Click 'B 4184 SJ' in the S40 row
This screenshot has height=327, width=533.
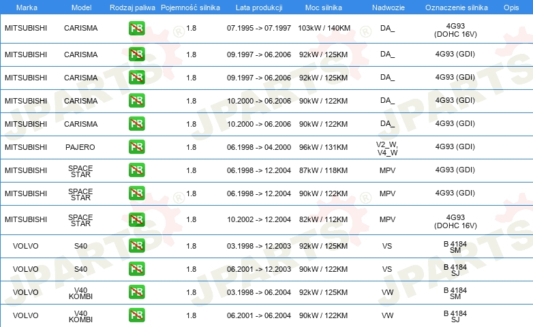(455, 270)
